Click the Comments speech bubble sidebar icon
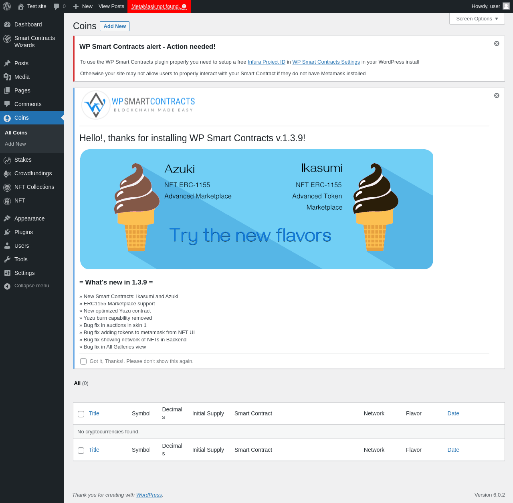 [7, 104]
